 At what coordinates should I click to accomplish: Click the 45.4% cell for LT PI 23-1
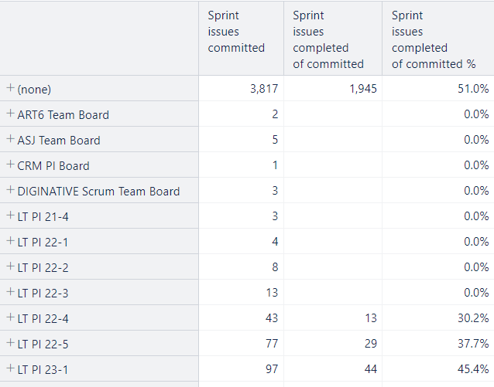point(438,368)
